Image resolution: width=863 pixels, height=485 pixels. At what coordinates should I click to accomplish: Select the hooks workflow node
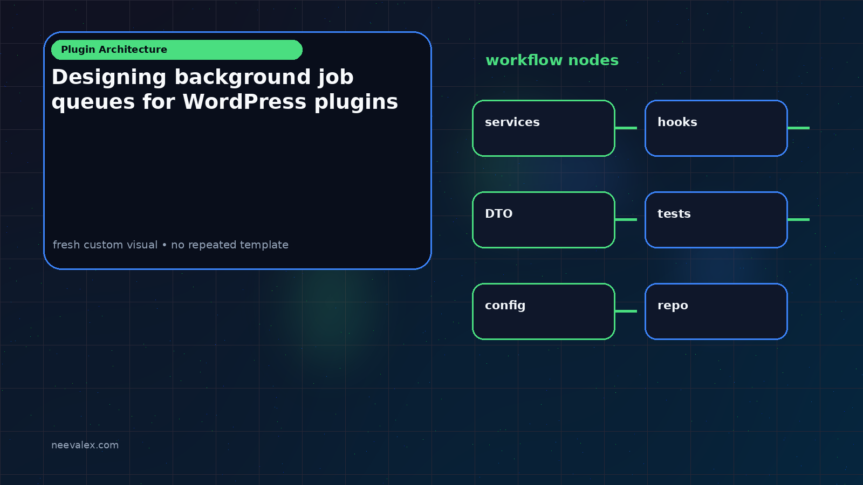pos(716,128)
